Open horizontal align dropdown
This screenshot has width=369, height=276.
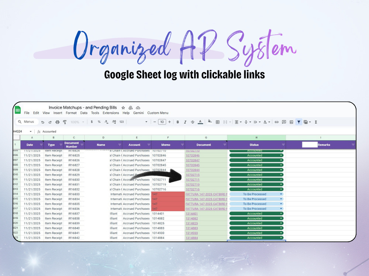(238, 122)
